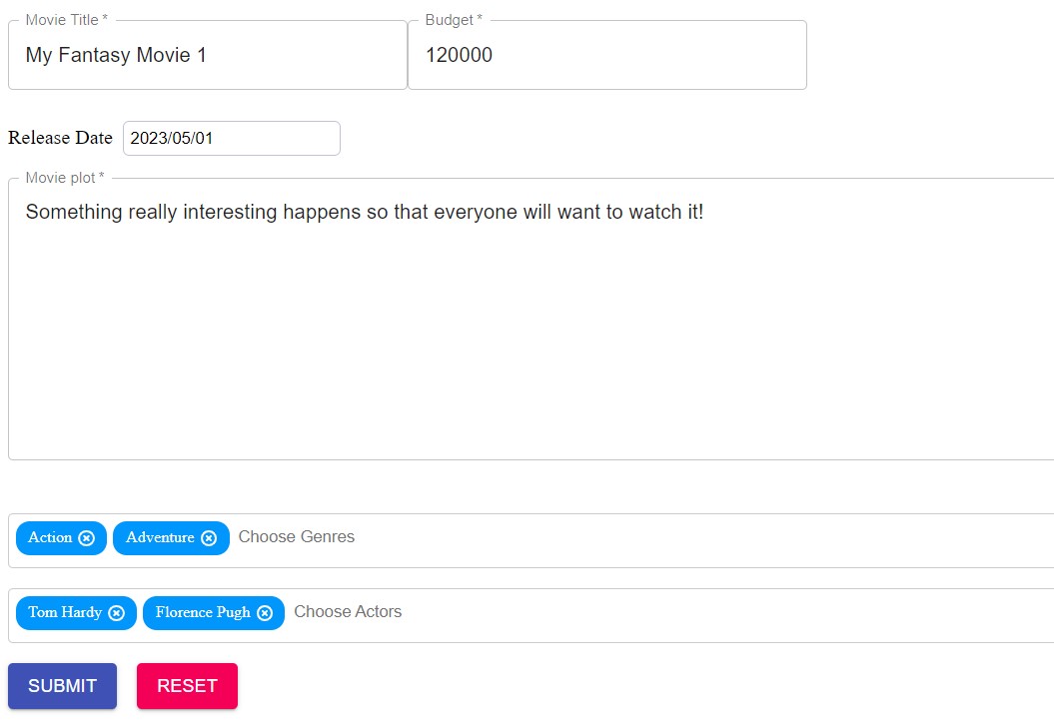Click the delete icon on Tom Hardy chip

[x=117, y=613]
